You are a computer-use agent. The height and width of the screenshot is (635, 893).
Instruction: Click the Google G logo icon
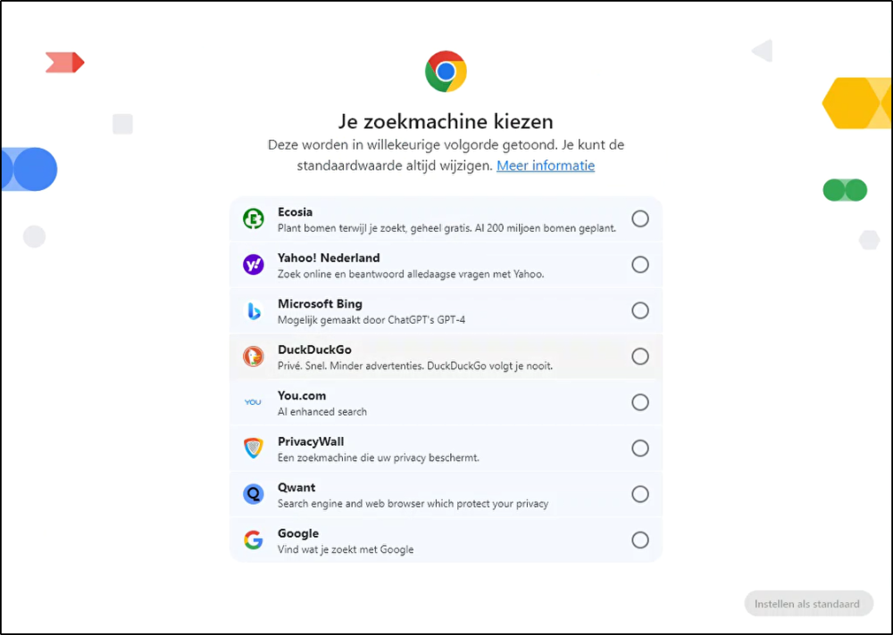click(x=253, y=540)
